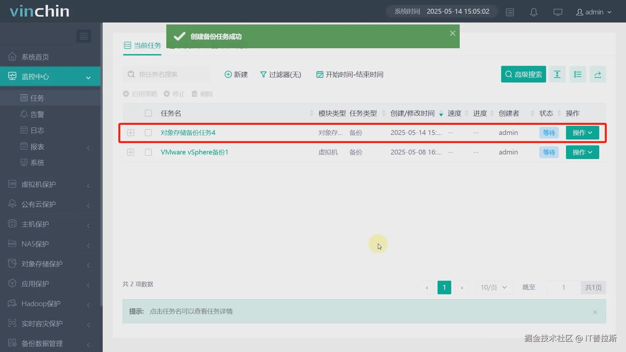Collapse sidebar with hamburger menu icon
The width and height of the screenshot is (626, 352).
[x=84, y=36]
